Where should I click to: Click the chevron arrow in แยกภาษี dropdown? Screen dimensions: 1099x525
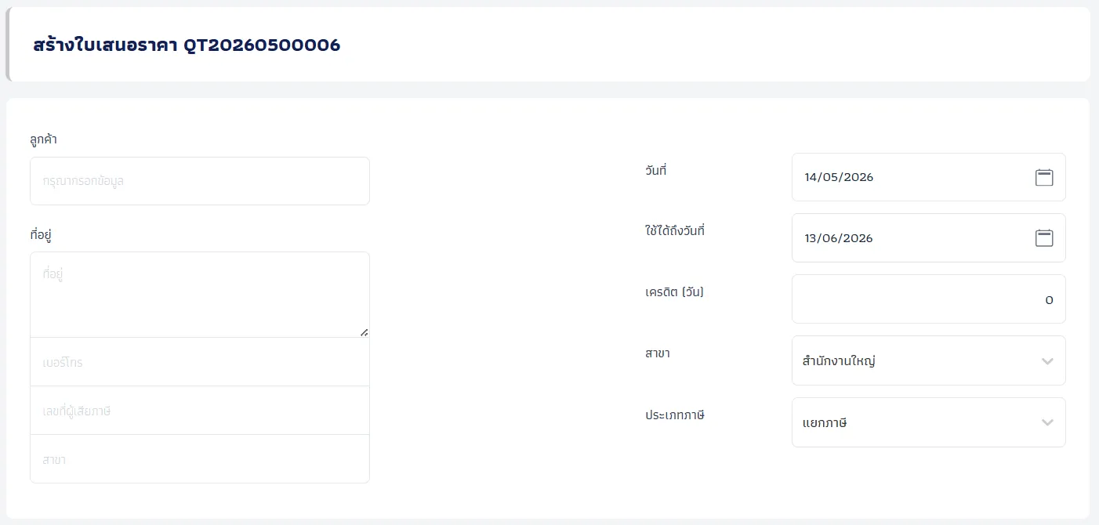[x=1047, y=422]
